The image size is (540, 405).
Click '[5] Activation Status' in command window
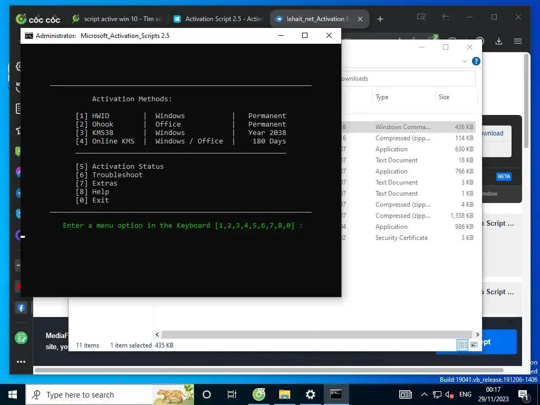click(x=120, y=166)
